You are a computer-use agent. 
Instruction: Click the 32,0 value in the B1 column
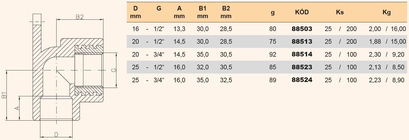coord(202,67)
